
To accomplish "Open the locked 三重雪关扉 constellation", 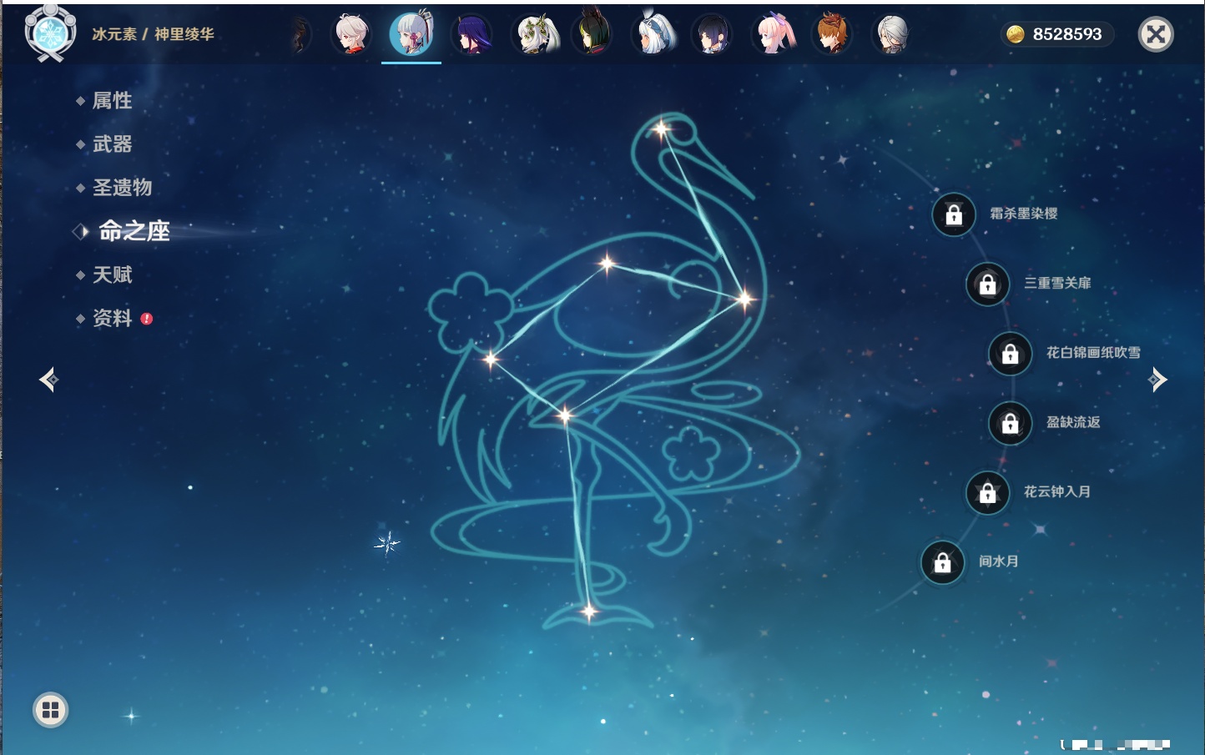I will [987, 284].
